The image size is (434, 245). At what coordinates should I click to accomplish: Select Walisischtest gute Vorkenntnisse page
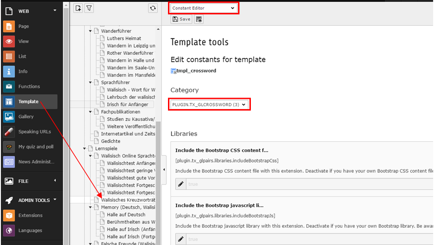click(131, 178)
